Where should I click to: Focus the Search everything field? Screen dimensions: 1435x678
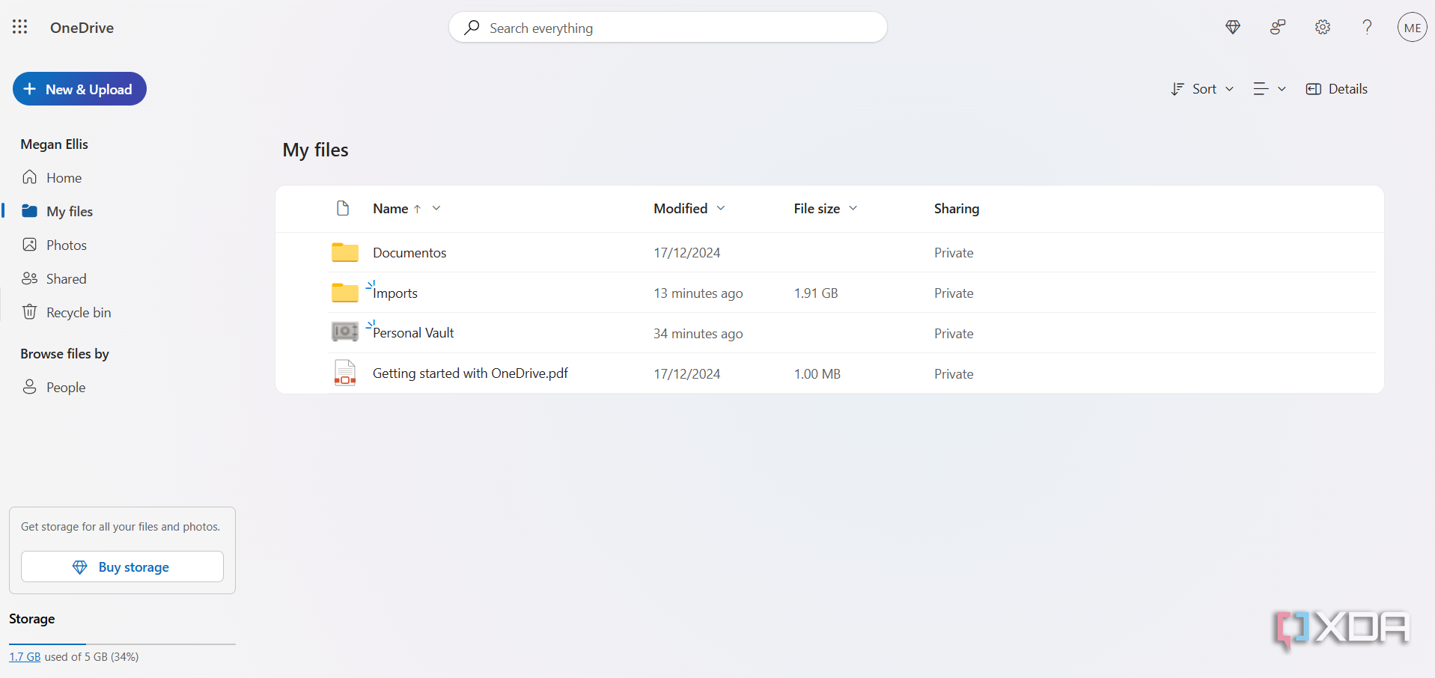(x=668, y=28)
